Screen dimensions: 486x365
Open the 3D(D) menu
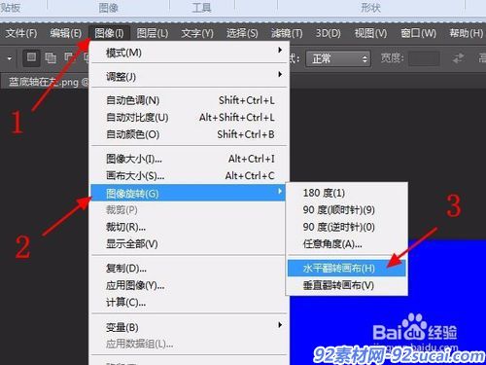coord(329,33)
